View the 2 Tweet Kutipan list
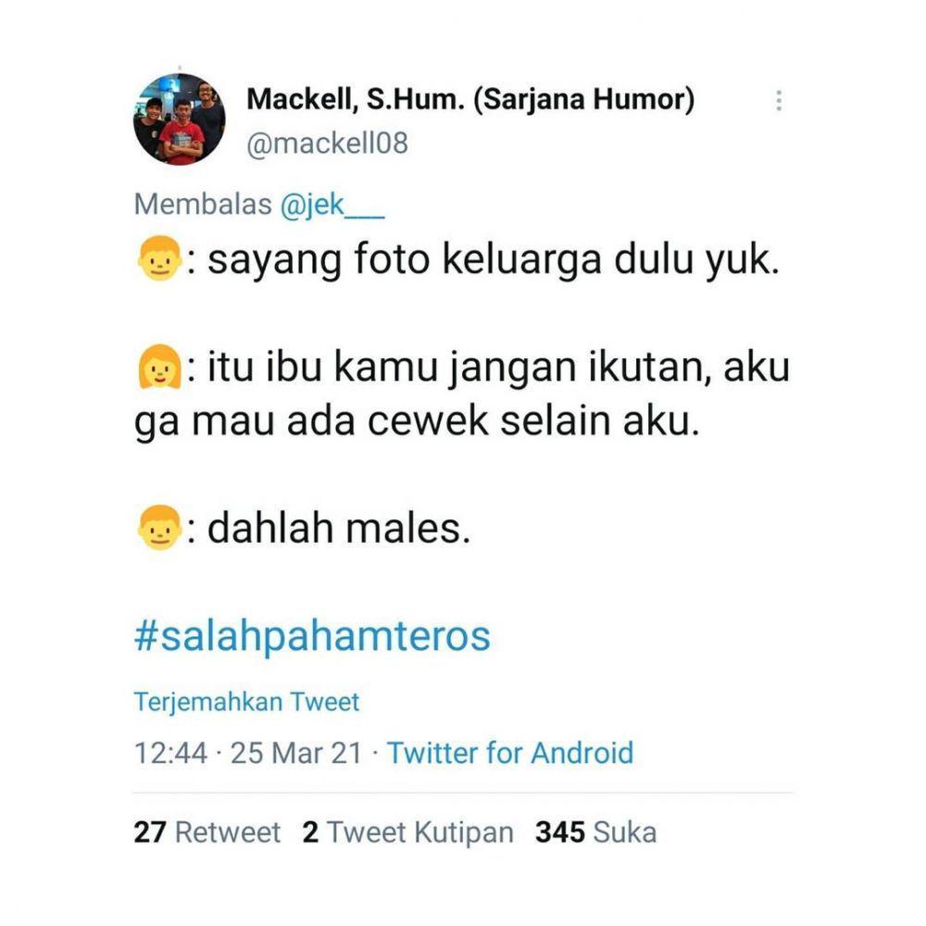926x926 pixels. click(407, 832)
